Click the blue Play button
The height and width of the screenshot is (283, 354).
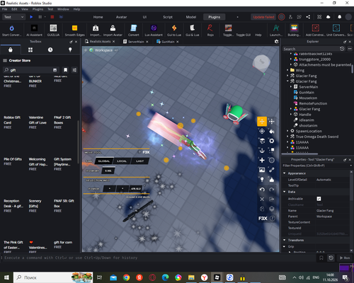point(31,17)
